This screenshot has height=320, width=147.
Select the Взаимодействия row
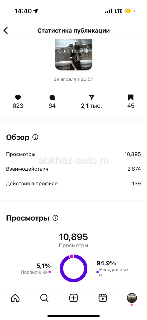[73, 169]
